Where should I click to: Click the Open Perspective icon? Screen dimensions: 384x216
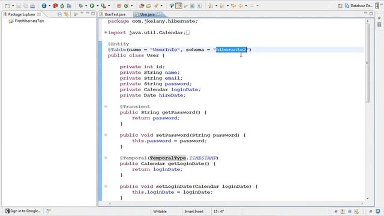point(340,5)
